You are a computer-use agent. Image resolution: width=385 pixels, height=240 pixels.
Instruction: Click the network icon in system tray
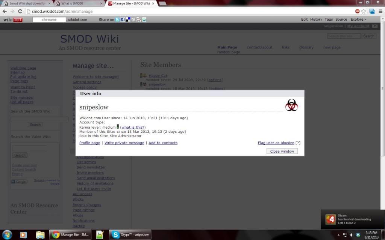coord(345,235)
